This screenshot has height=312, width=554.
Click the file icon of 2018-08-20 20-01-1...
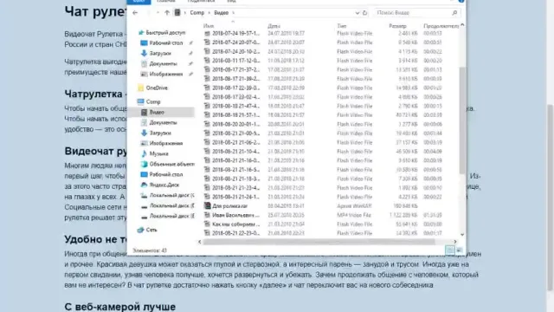click(x=207, y=124)
